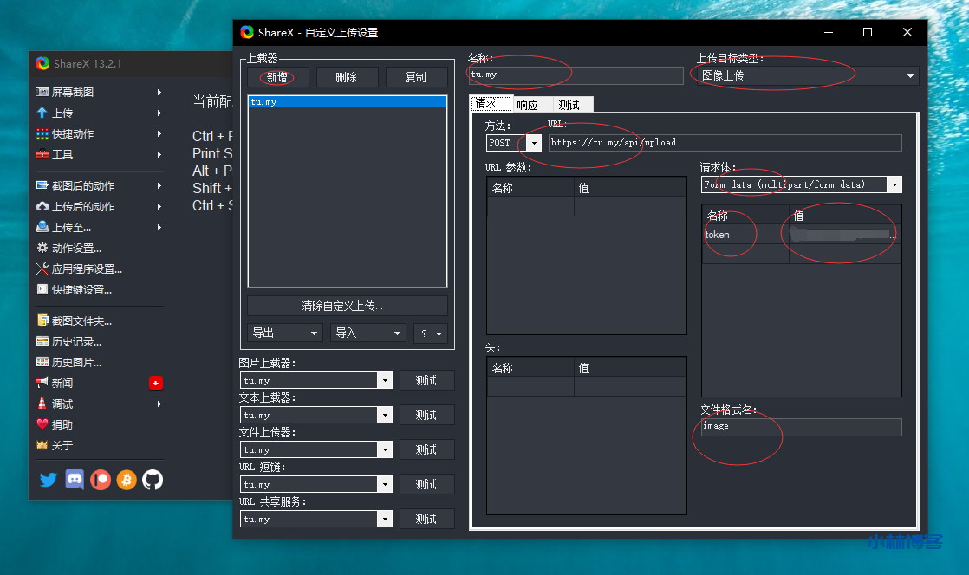This screenshot has height=575, width=969.
Task: Open 截图文件夹 screenshots folder
Action: click(x=81, y=320)
